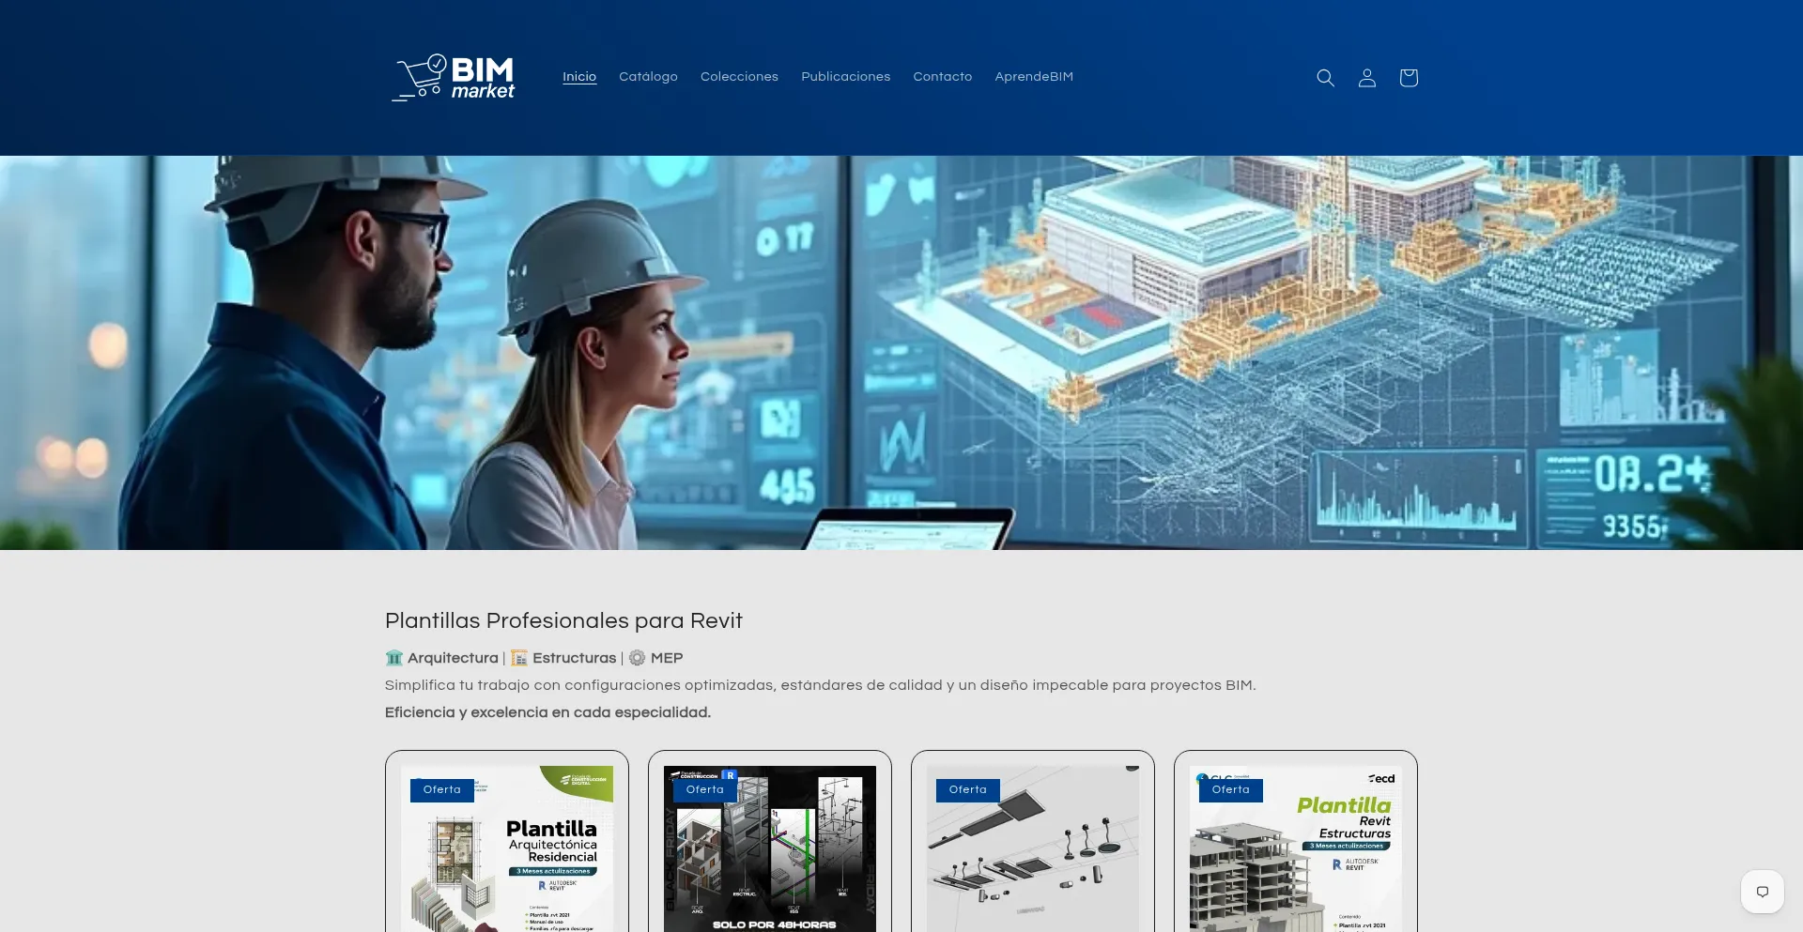
Task: Go to Inicio in the navigation
Action: tap(579, 77)
